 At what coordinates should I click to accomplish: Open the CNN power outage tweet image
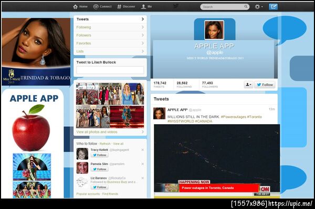(217, 161)
